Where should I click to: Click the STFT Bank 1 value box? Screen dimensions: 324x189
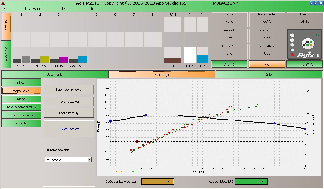229,36
